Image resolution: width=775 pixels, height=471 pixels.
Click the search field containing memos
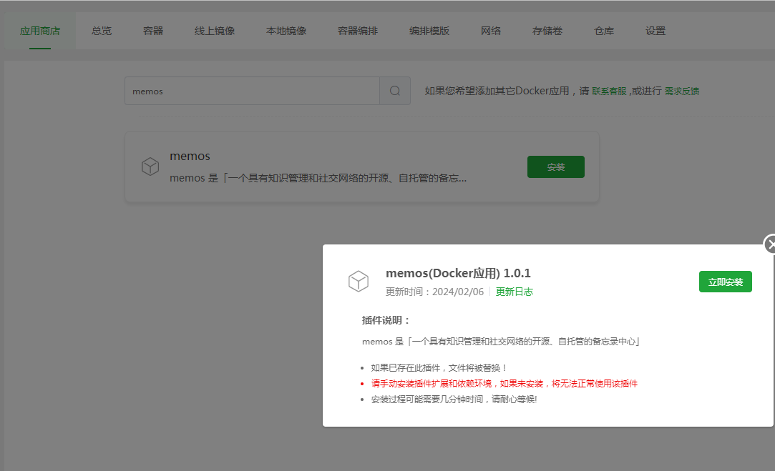[252, 91]
